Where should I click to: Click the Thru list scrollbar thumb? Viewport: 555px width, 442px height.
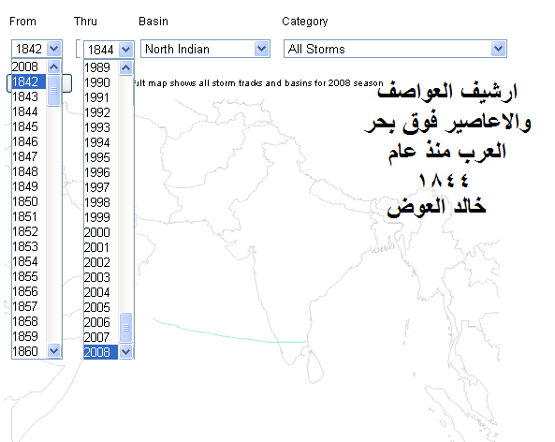(x=125, y=328)
